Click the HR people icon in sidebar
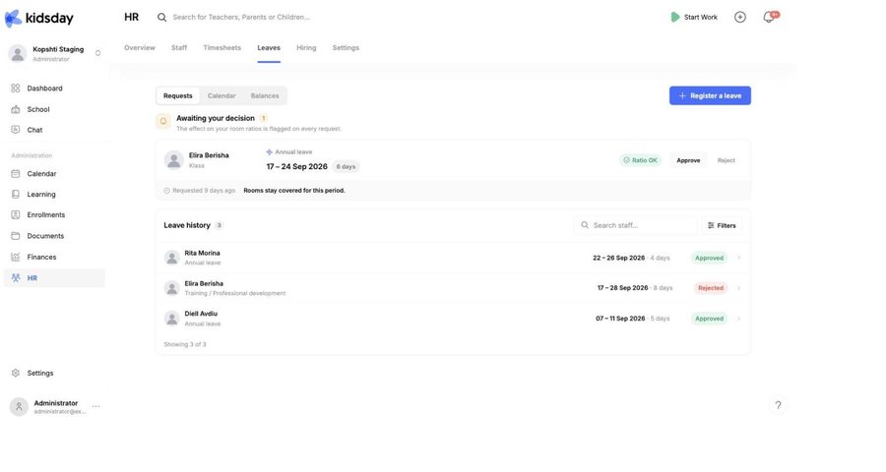The width and height of the screenshot is (886, 472). pyautogui.click(x=15, y=277)
